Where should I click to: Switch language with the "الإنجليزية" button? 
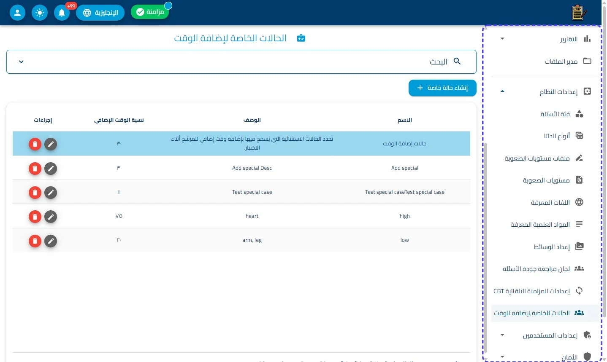pyautogui.click(x=100, y=13)
